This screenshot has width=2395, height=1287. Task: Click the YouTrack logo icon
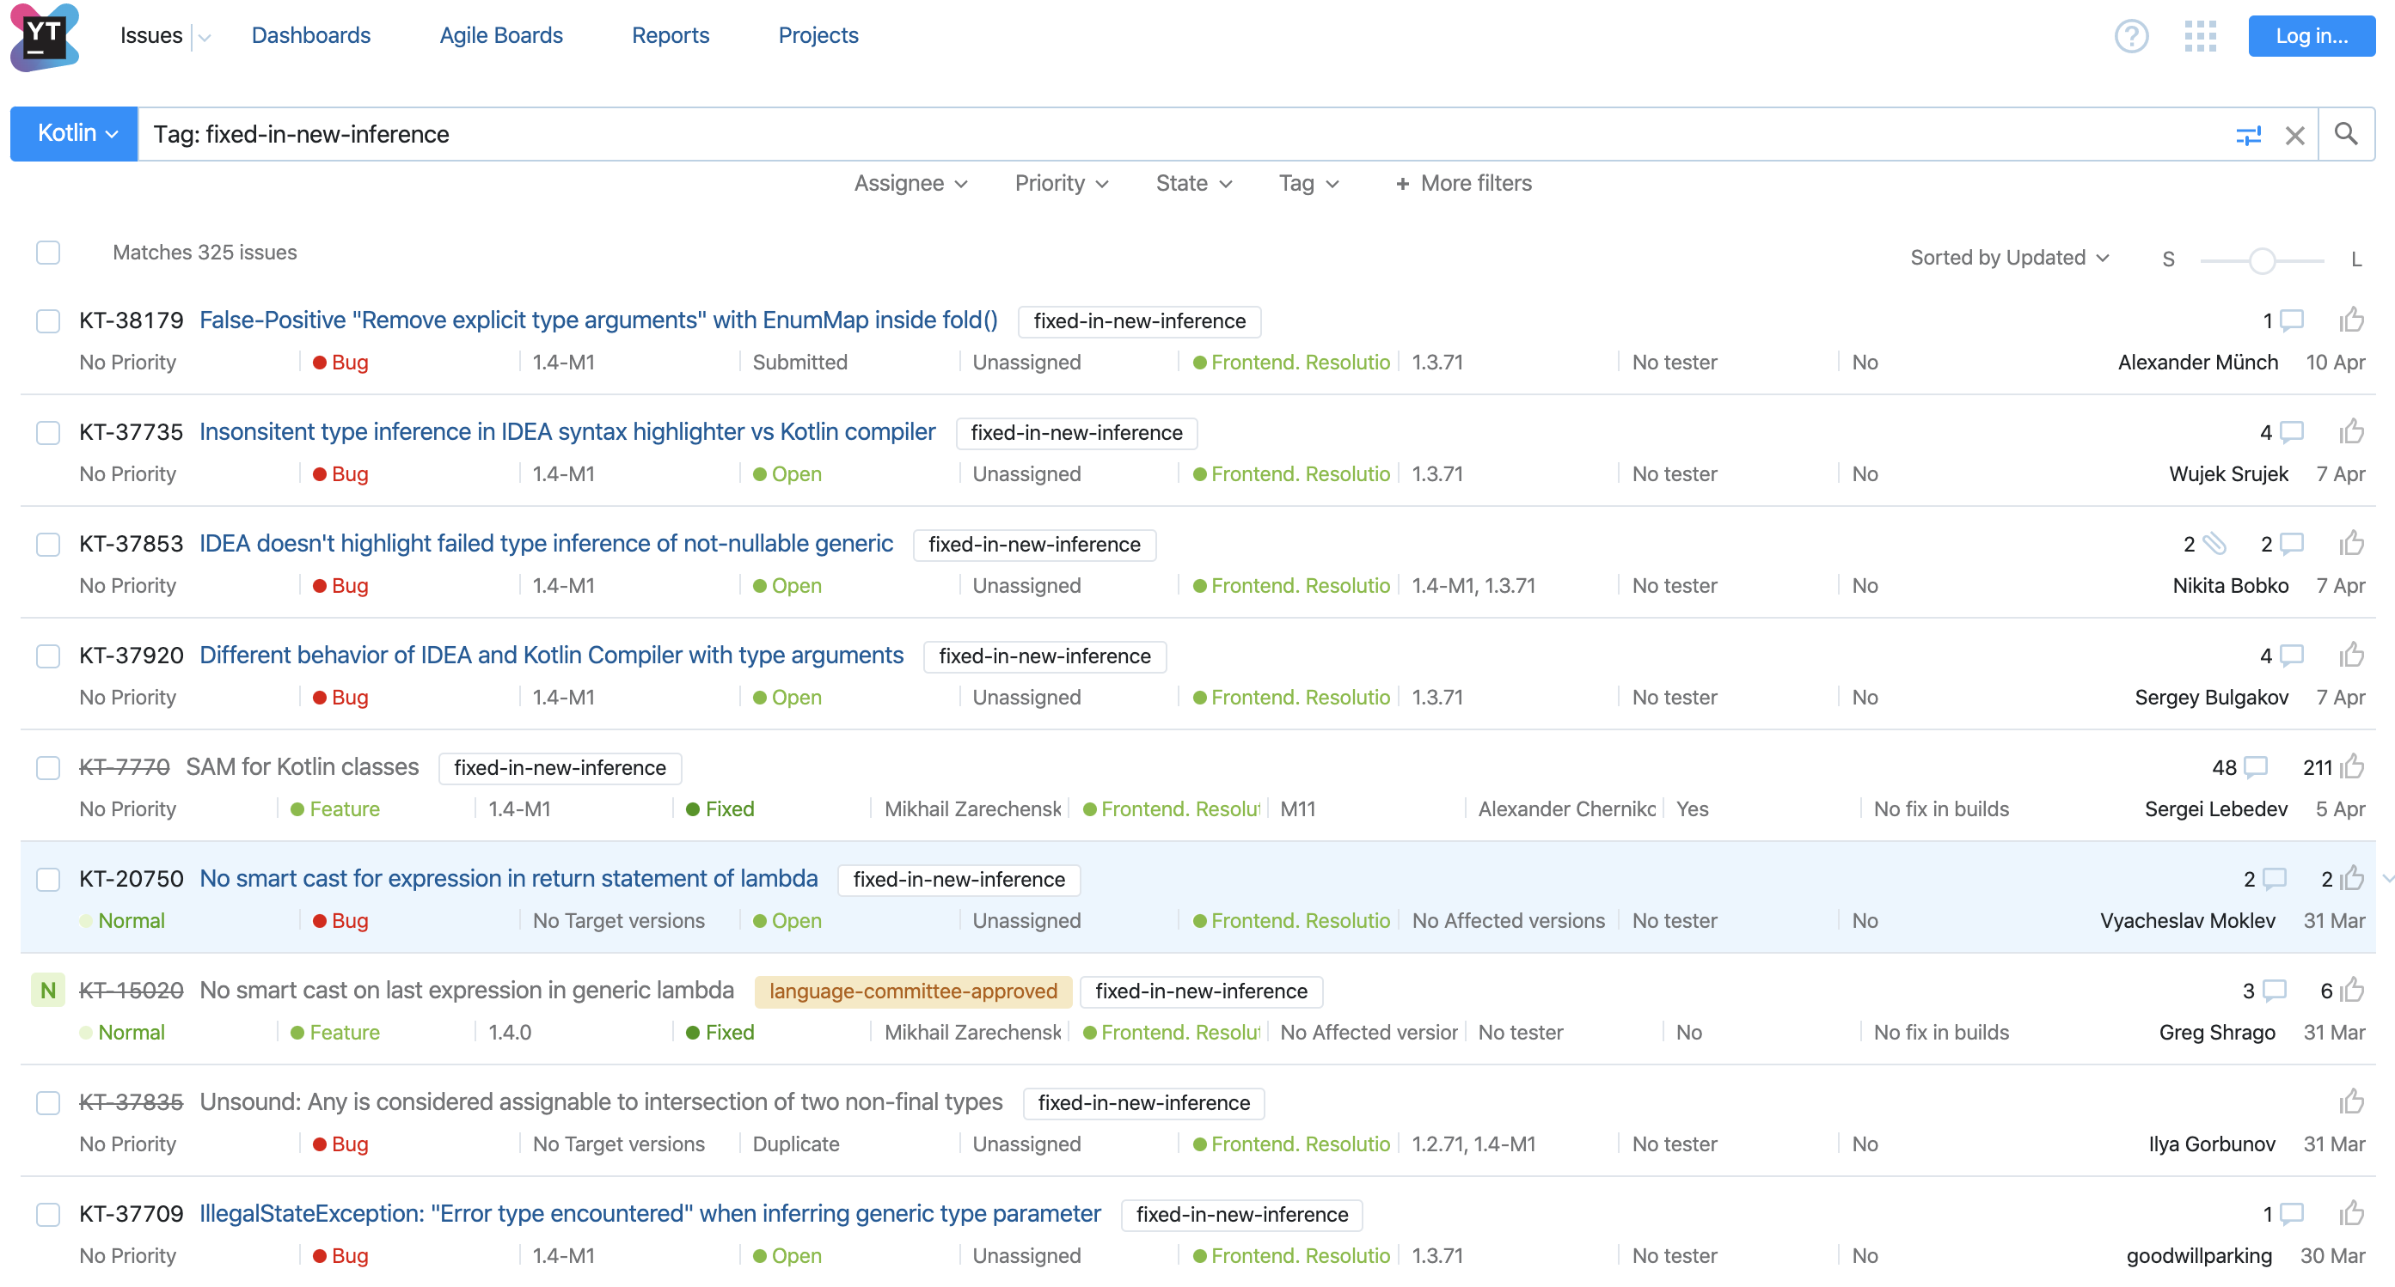click(x=44, y=37)
